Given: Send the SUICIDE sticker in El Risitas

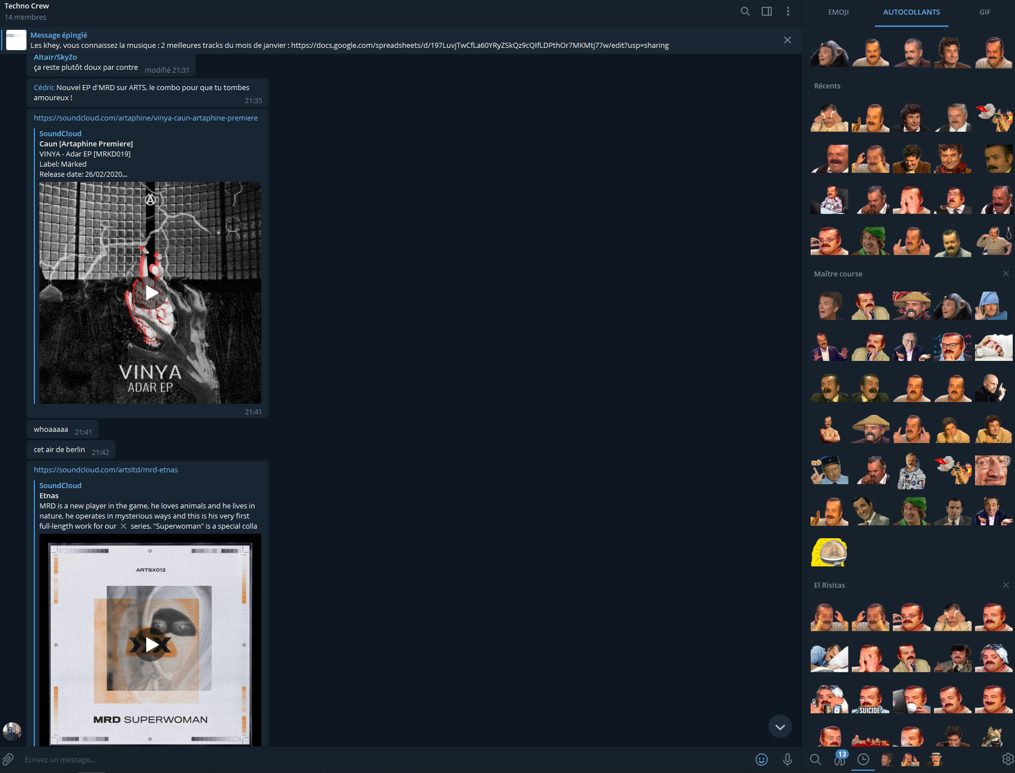Looking at the screenshot, I should [x=870, y=699].
